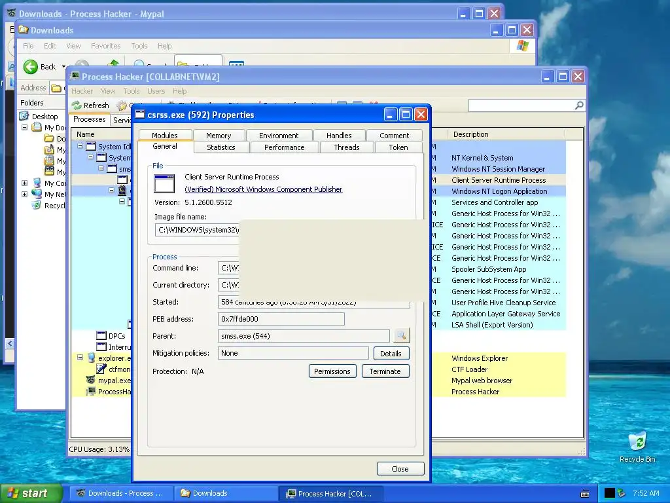This screenshot has height=503, width=670.
Task: Click the Options gear icon in Process Hacker
Action: [122, 105]
